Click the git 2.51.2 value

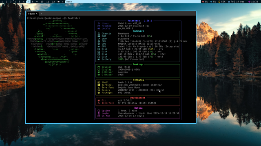point(125,100)
